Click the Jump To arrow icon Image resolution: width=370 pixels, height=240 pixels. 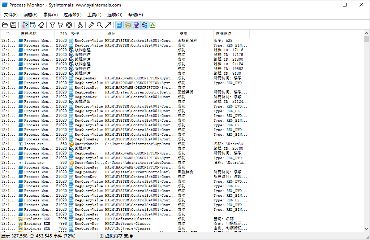coord(108,25)
